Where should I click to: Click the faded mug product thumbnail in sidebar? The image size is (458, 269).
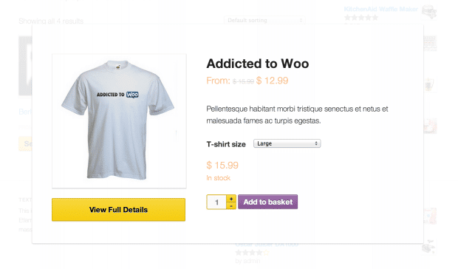pyautogui.click(x=430, y=85)
